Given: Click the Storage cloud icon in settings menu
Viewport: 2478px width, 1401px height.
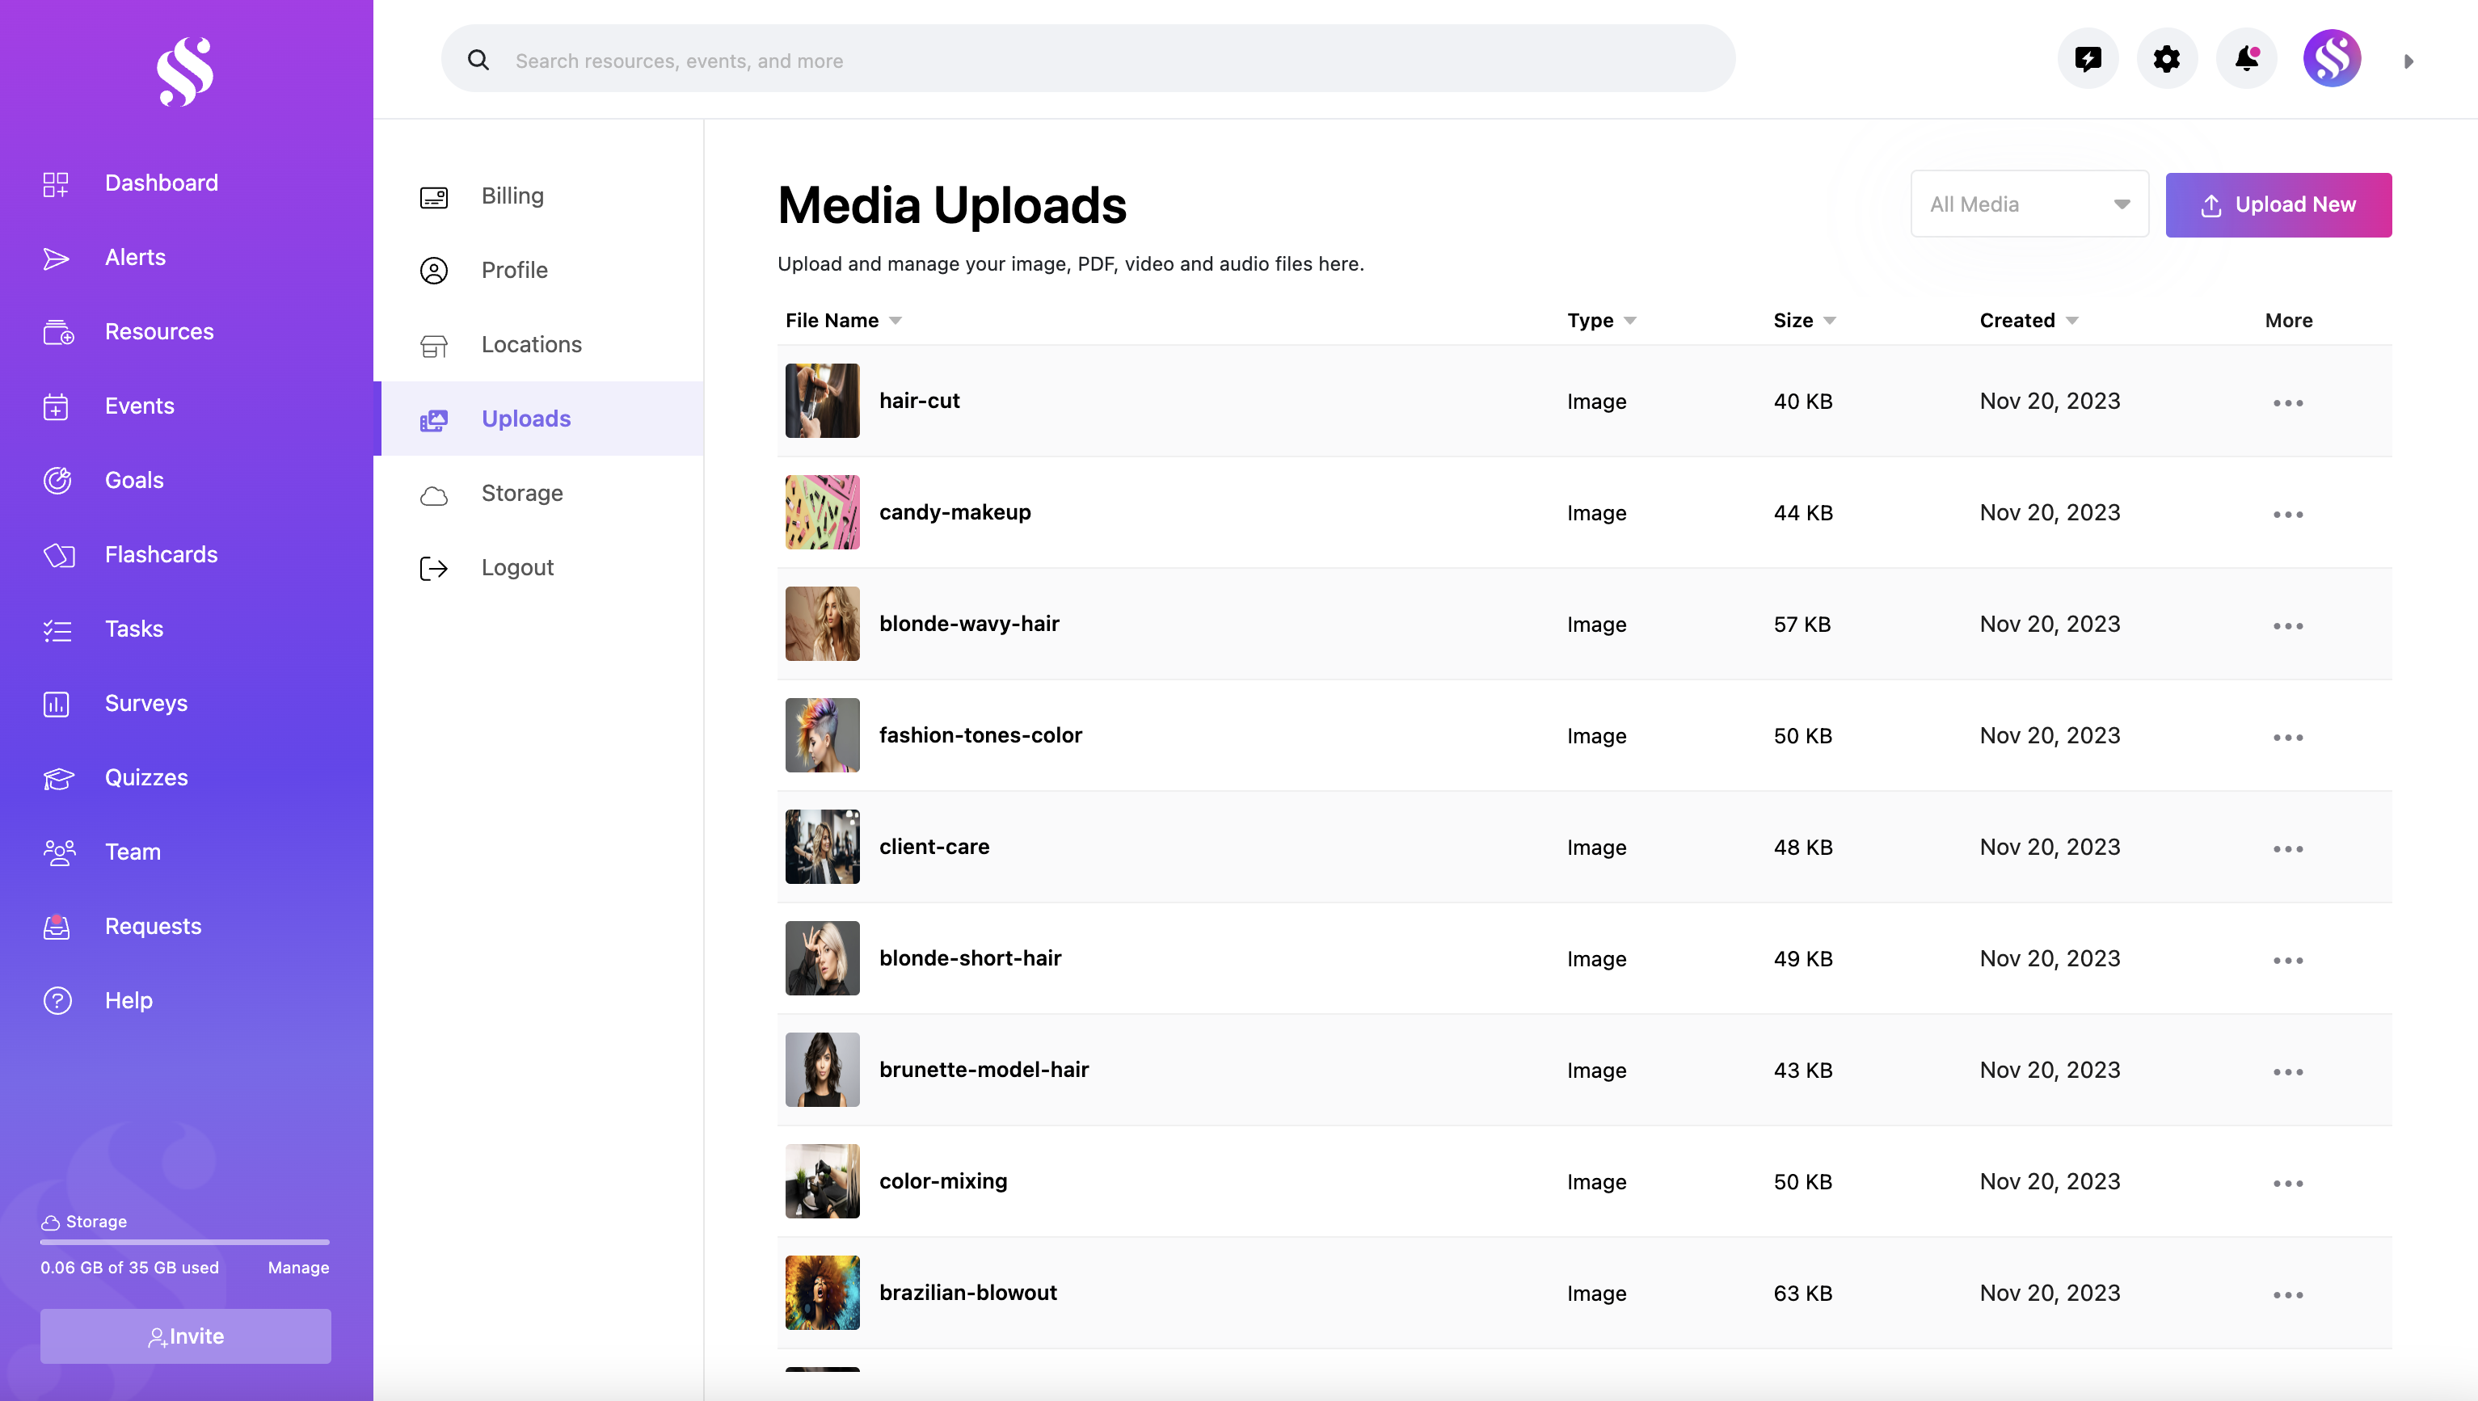Looking at the screenshot, I should (x=434, y=495).
